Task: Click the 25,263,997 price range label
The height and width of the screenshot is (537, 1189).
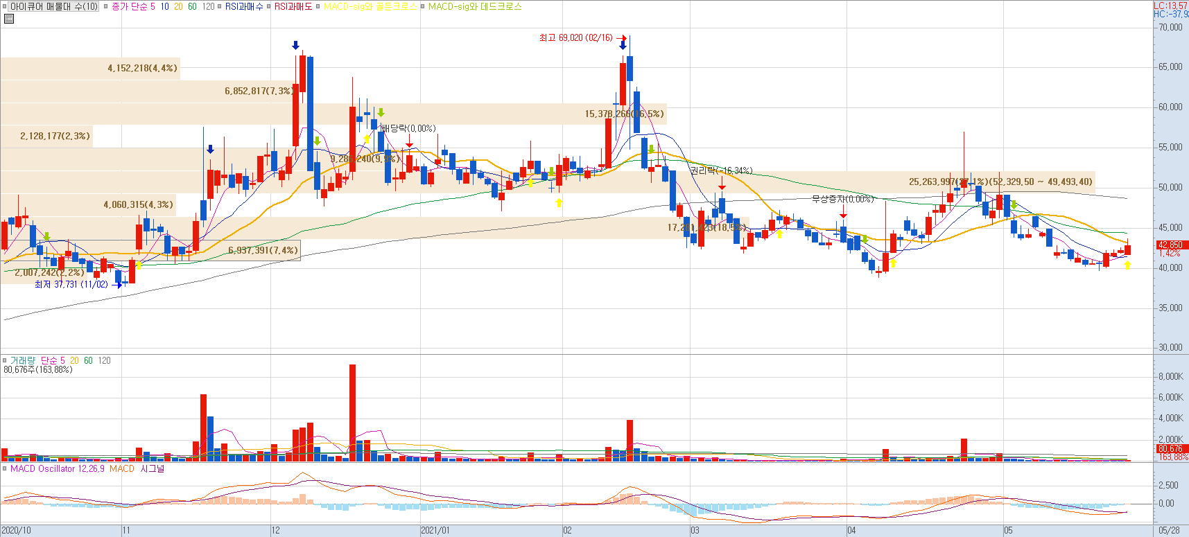Action: (x=1000, y=182)
